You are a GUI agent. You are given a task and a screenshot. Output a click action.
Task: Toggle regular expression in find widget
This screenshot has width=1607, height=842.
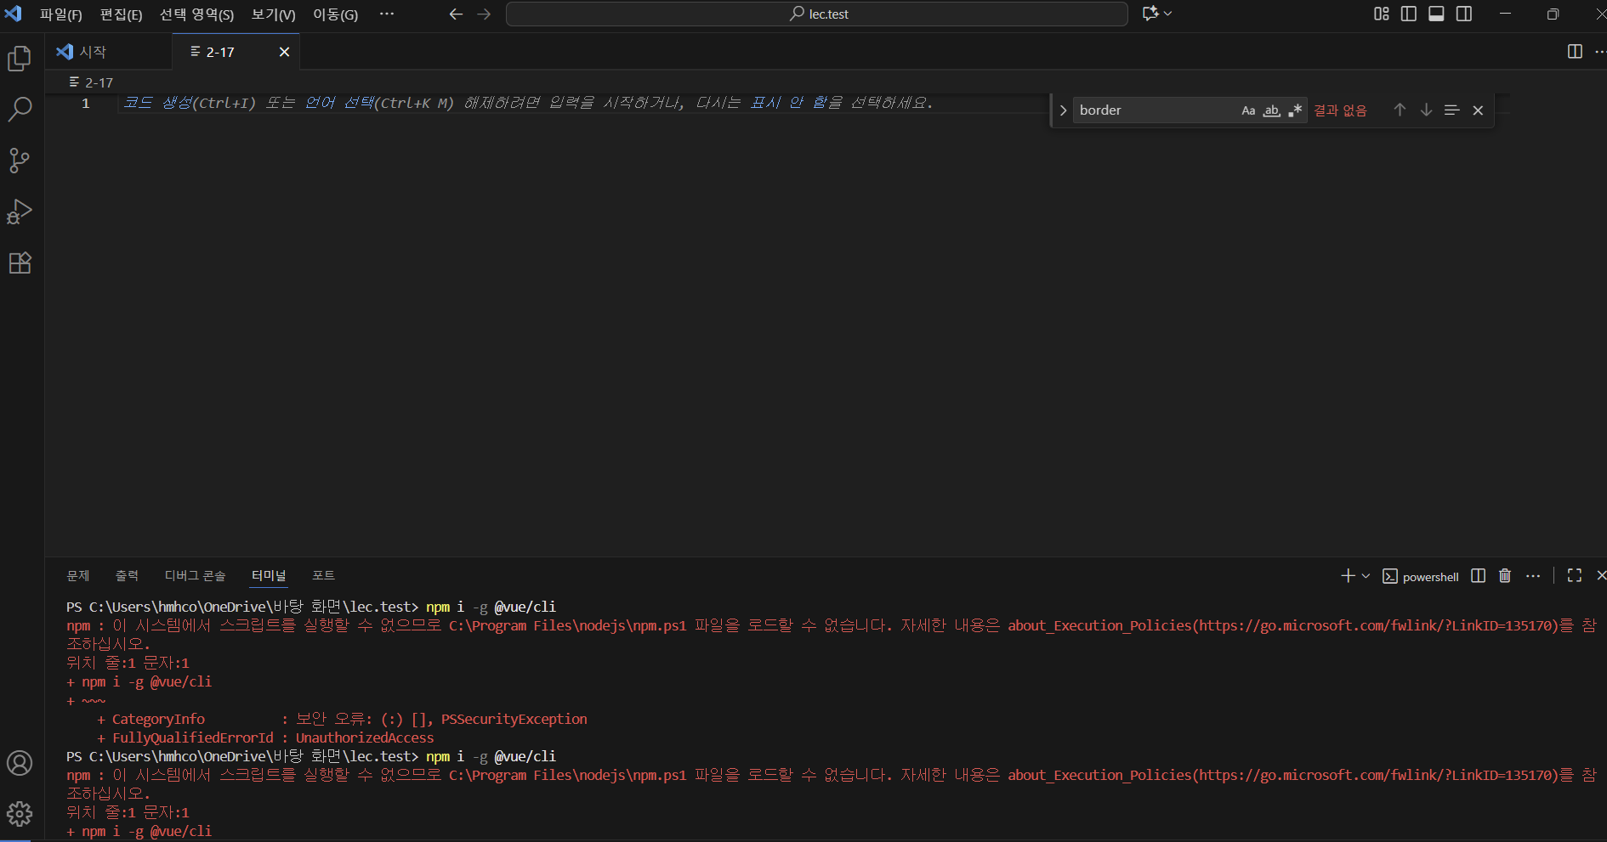pyautogui.click(x=1295, y=110)
